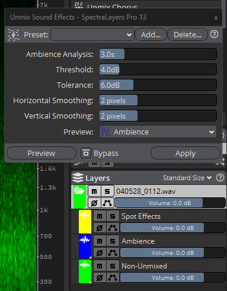
Task: Open the help question mark in Unmix dialog
Action: (214, 34)
